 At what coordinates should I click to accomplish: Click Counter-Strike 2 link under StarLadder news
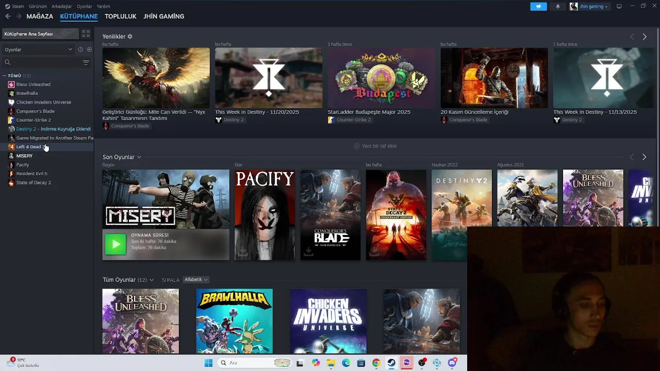pos(353,120)
